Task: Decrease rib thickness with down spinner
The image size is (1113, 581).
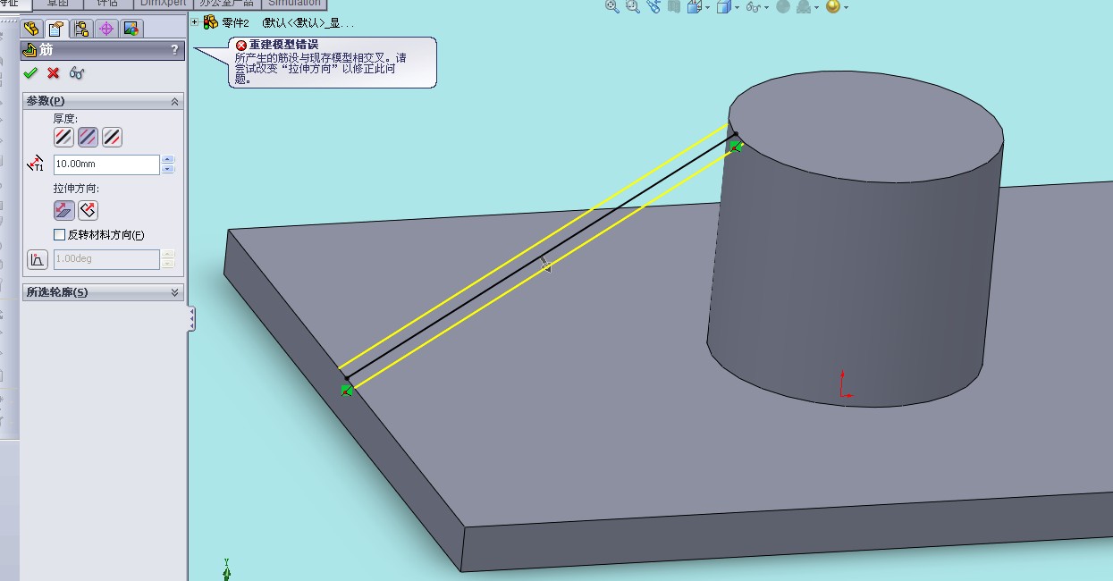Action: pos(168,170)
